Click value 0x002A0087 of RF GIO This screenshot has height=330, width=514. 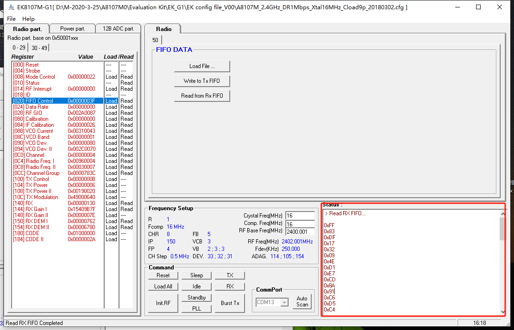(81, 113)
